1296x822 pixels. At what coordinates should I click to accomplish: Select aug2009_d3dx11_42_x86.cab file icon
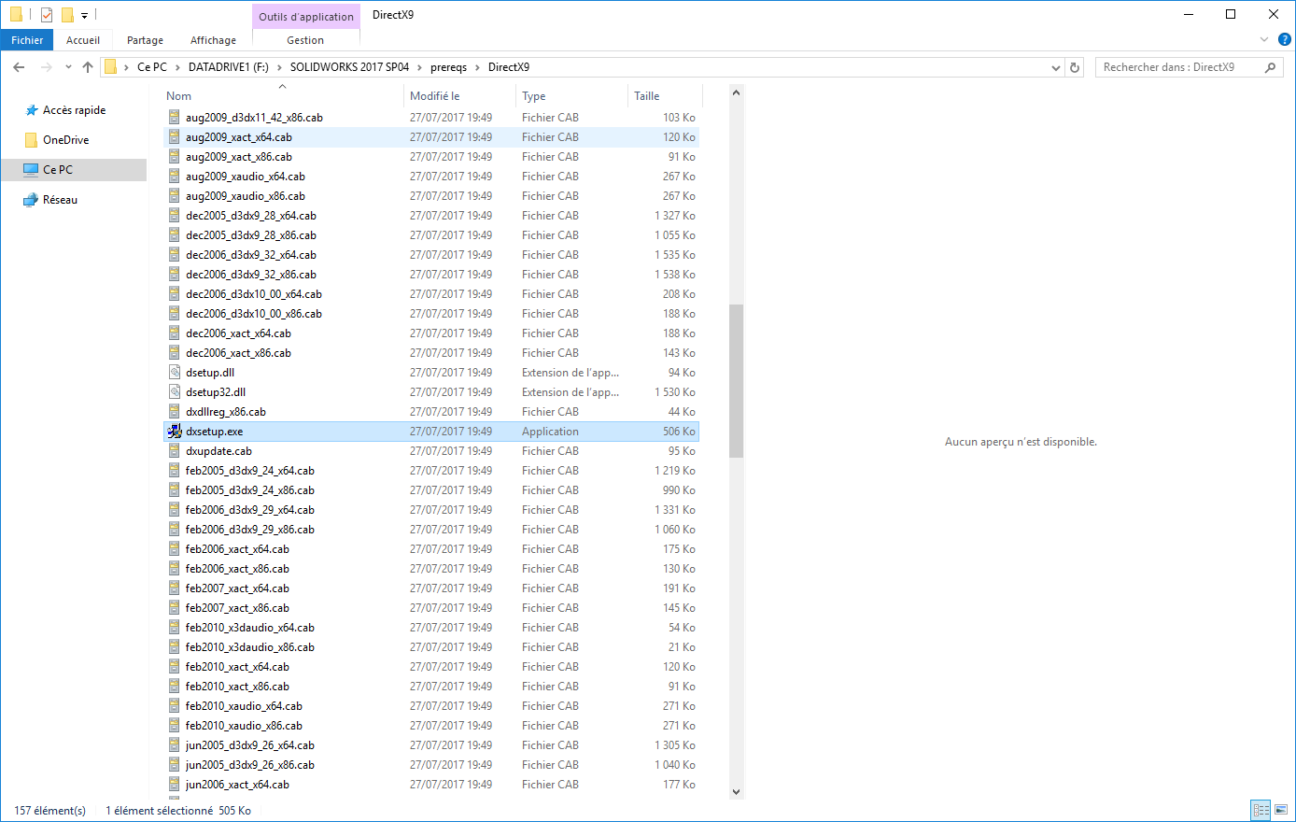[x=174, y=118]
